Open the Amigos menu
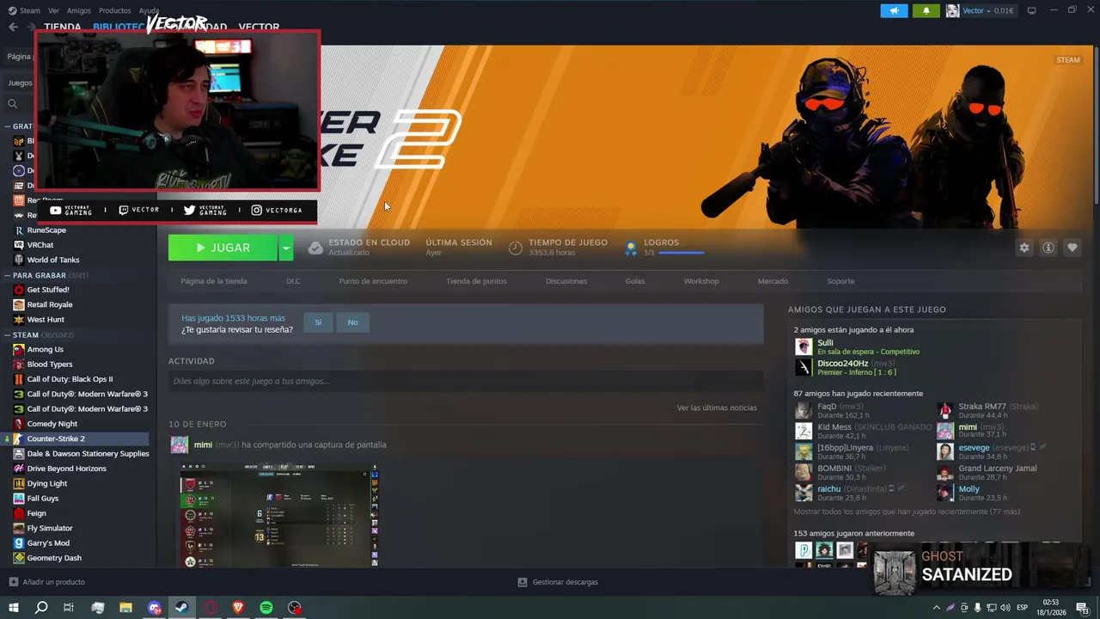Image resolution: width=1100 pixels, height=619 pixels. (79, 10)
